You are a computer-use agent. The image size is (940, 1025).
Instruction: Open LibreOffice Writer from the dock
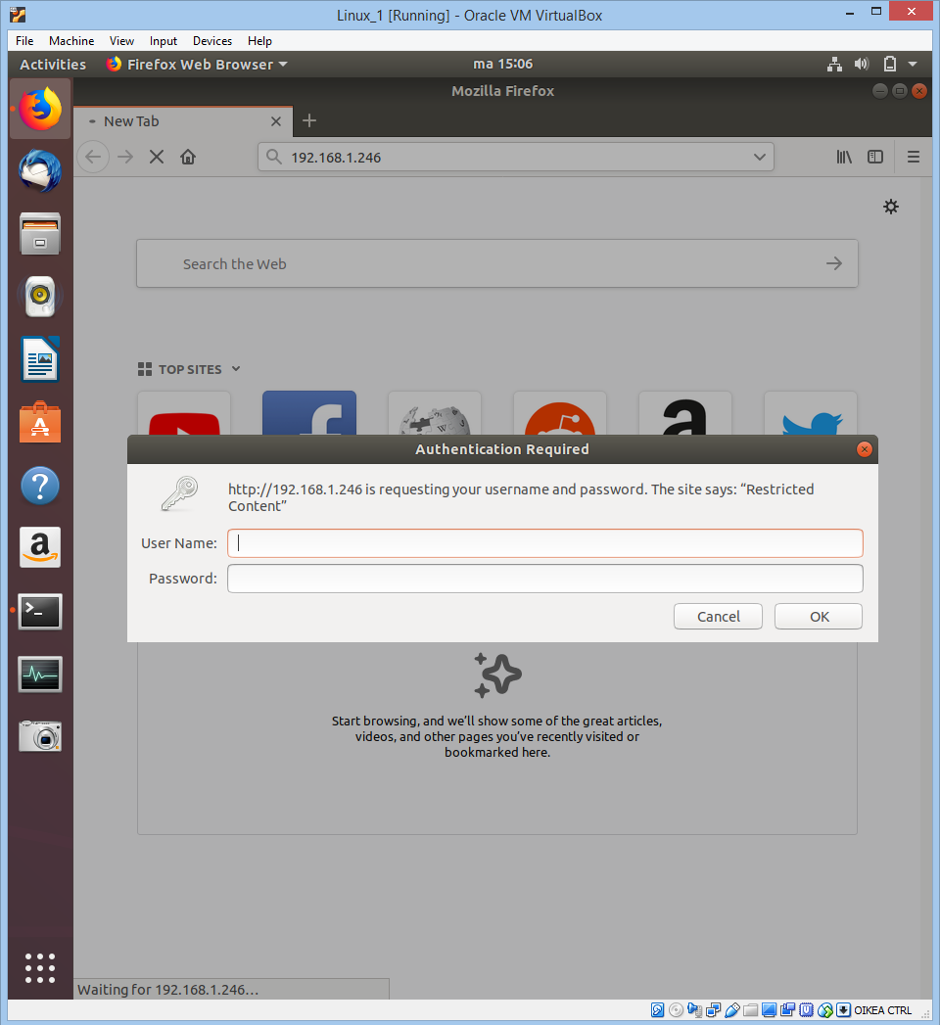pyautogui.click(x=39, y=359)
